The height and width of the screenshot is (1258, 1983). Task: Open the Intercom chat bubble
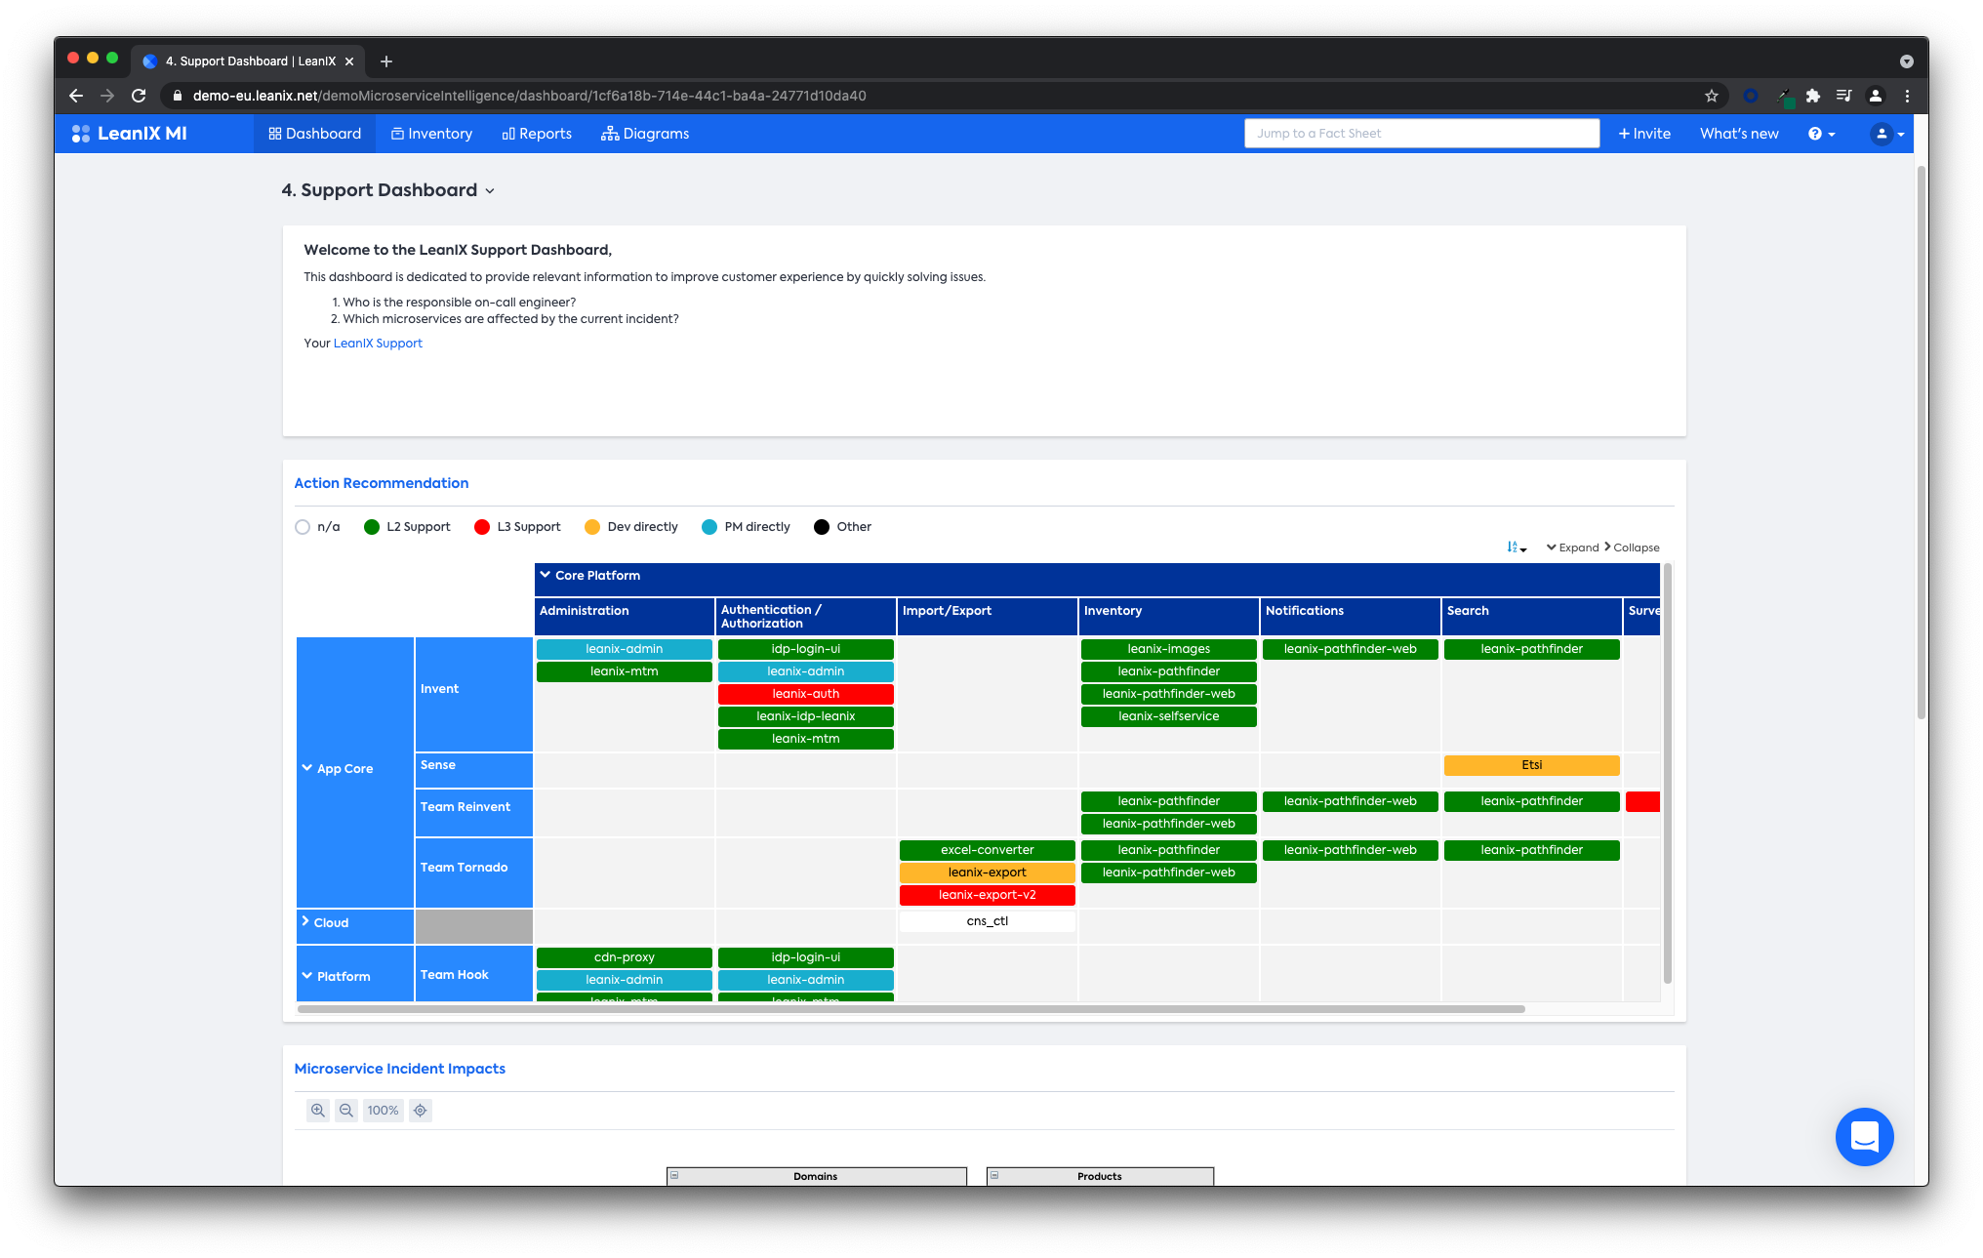coord(1864,1137)
